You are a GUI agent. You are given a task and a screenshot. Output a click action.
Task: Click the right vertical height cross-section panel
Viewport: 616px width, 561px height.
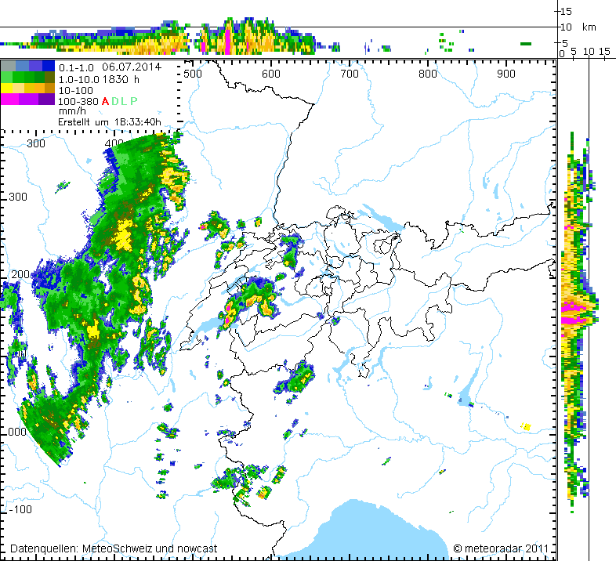(586, 310)
